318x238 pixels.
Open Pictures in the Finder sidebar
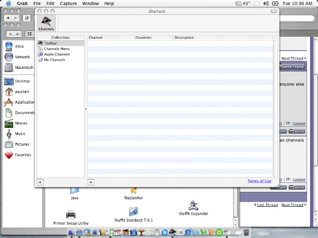click(17, 144)
